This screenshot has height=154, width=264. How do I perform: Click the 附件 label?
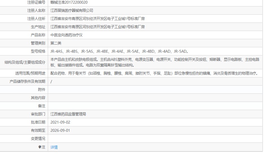pyautogui.click(x=42, y=90)
